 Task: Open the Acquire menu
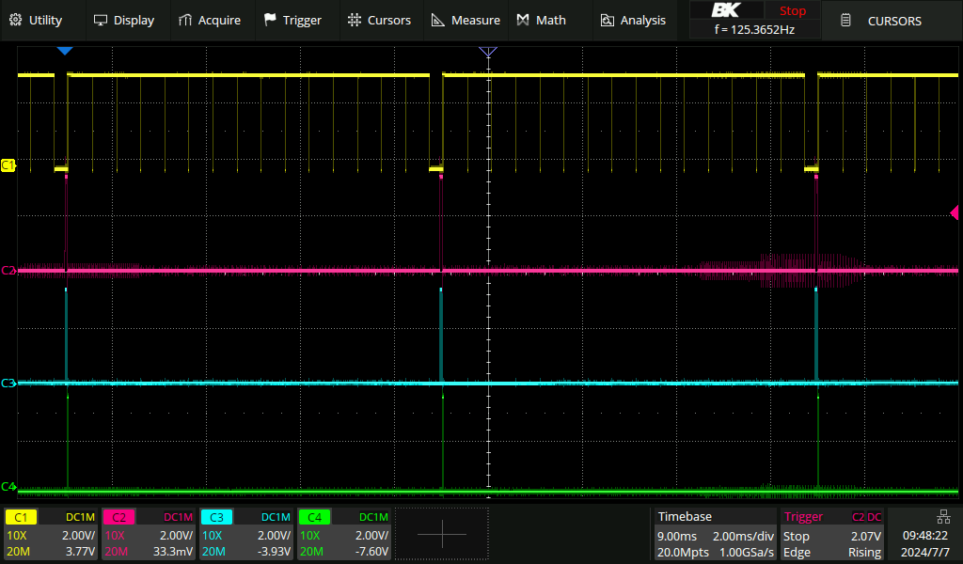210,21
